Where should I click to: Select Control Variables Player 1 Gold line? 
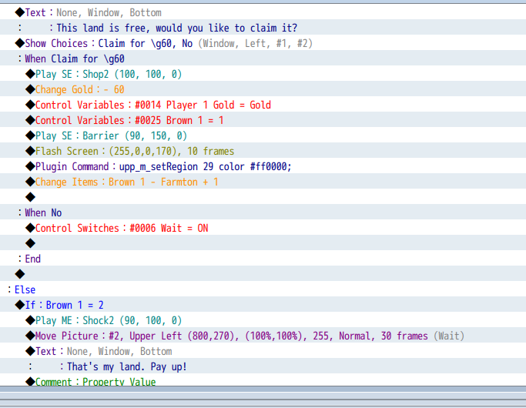coord(263,105)
